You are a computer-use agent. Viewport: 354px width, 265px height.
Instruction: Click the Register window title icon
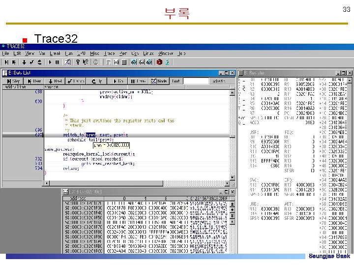[241, 73]
